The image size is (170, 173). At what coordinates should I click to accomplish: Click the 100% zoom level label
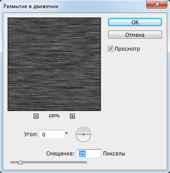pyautogui.click(x=54, y=116)
